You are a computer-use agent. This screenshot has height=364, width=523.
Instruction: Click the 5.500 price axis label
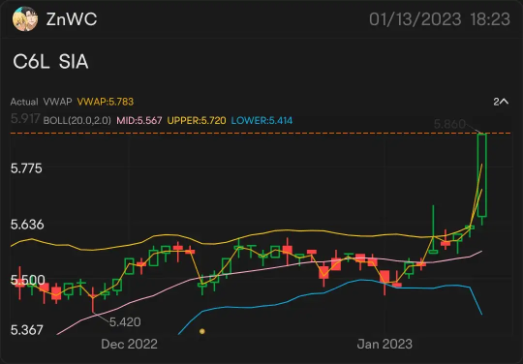pos(28,280)
